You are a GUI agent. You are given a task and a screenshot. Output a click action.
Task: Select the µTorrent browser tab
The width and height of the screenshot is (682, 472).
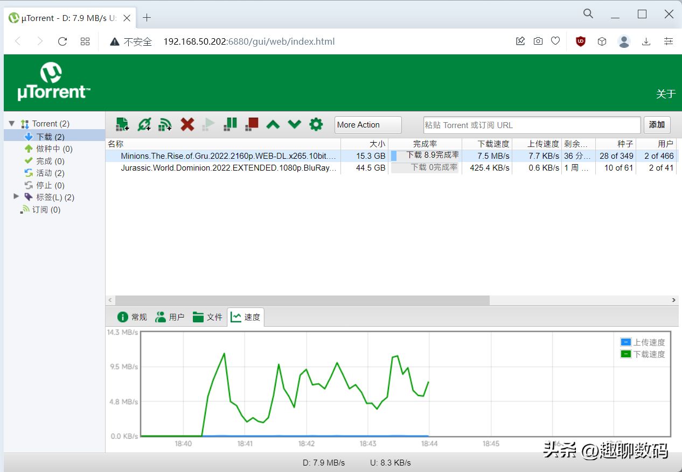70,18
